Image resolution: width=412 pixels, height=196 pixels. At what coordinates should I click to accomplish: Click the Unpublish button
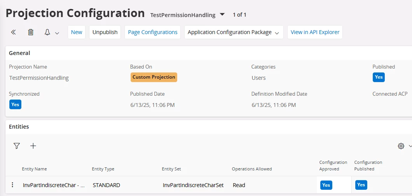pos(105,32)
